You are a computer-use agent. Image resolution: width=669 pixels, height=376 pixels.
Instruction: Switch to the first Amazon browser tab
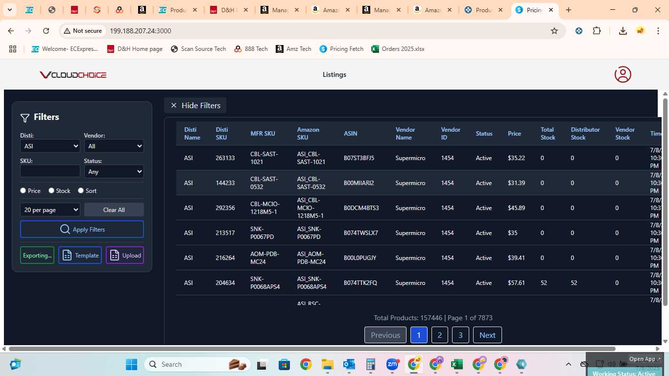click(331, 10)
